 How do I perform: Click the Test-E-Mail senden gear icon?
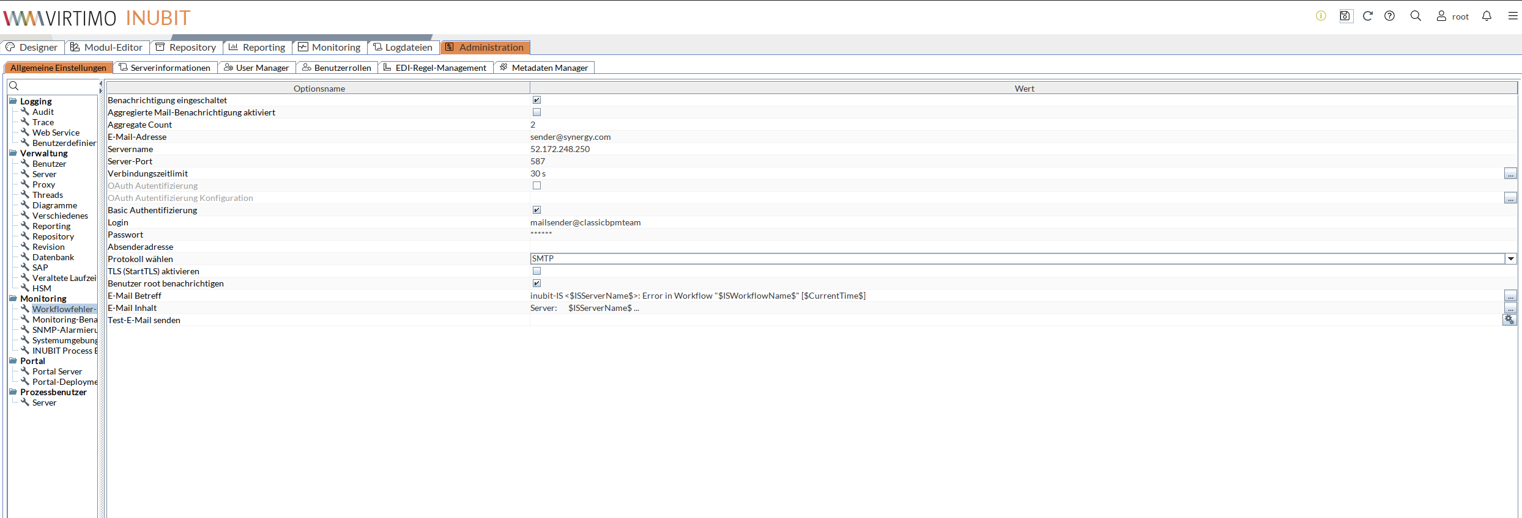coord(1509,320)
